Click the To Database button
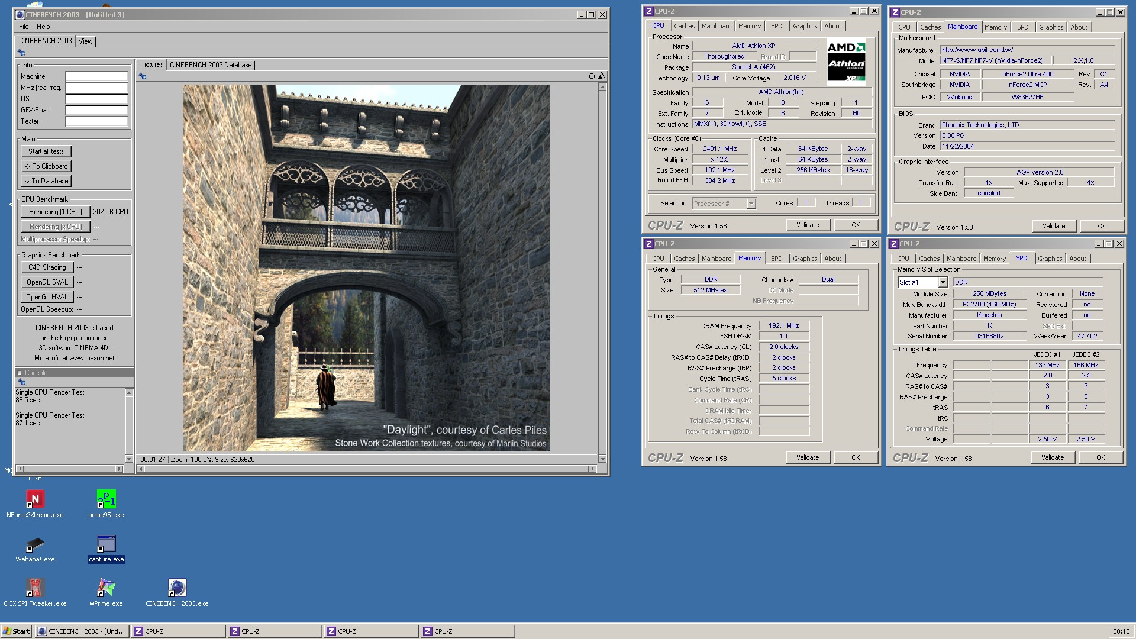 46,181
